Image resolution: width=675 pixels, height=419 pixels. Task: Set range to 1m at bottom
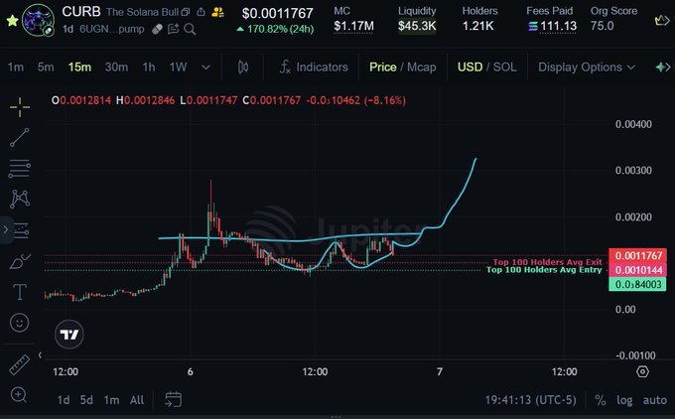[111, 400]
